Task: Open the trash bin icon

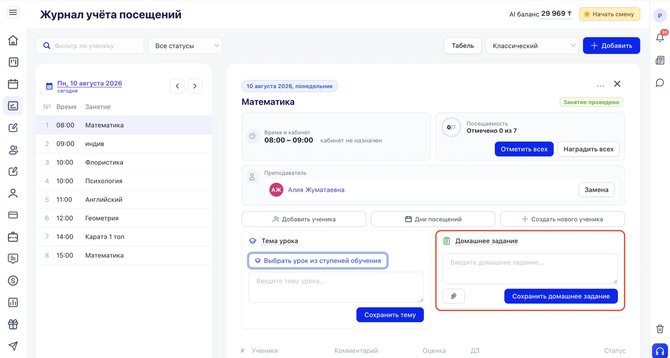Action: tap(660, 329)
